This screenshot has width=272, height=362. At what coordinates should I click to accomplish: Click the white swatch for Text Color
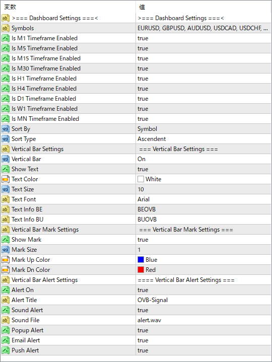141,179
